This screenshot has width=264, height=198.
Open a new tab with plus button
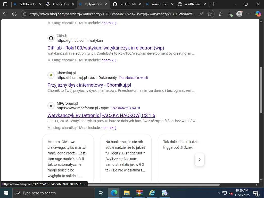tap(213, 4)
